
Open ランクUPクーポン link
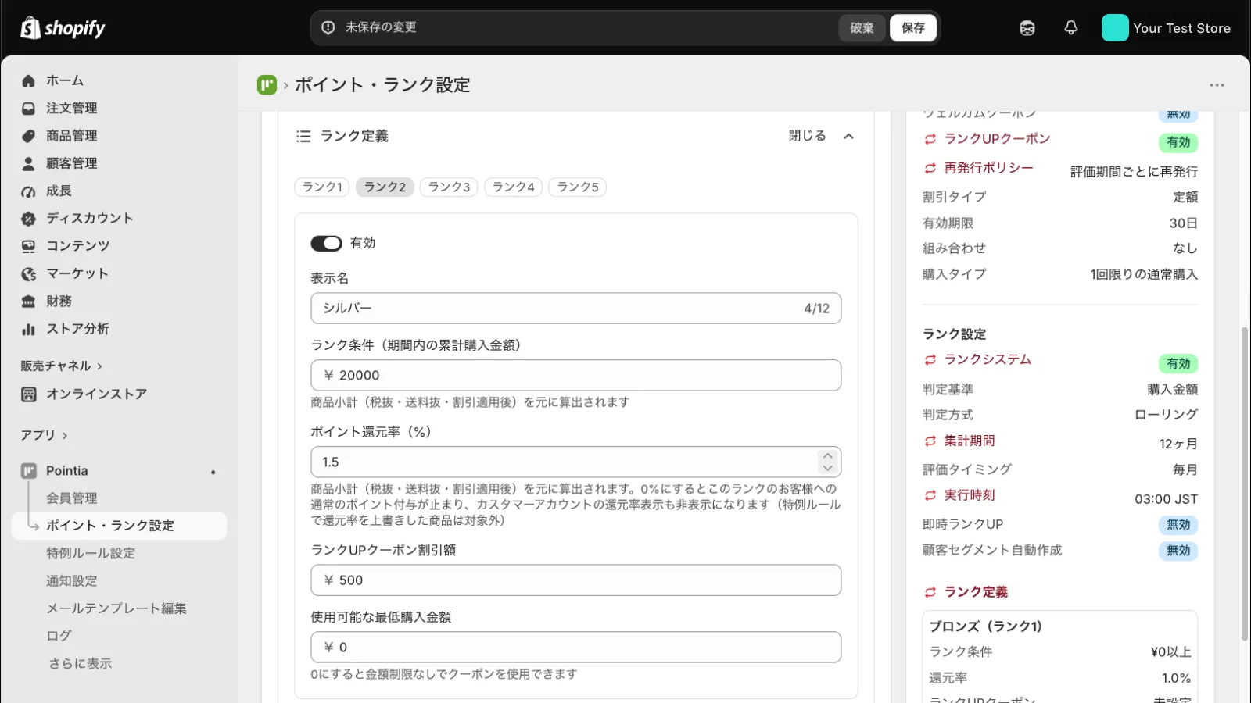coord(997,139)
